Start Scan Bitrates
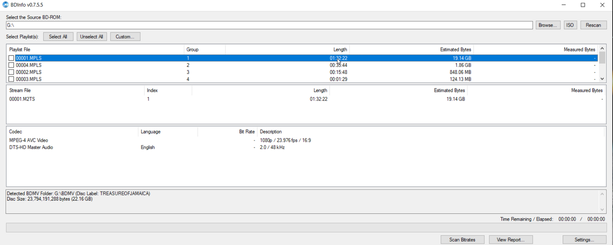The width and height of the screenshot is (613, 245). [x=462, y=240]
